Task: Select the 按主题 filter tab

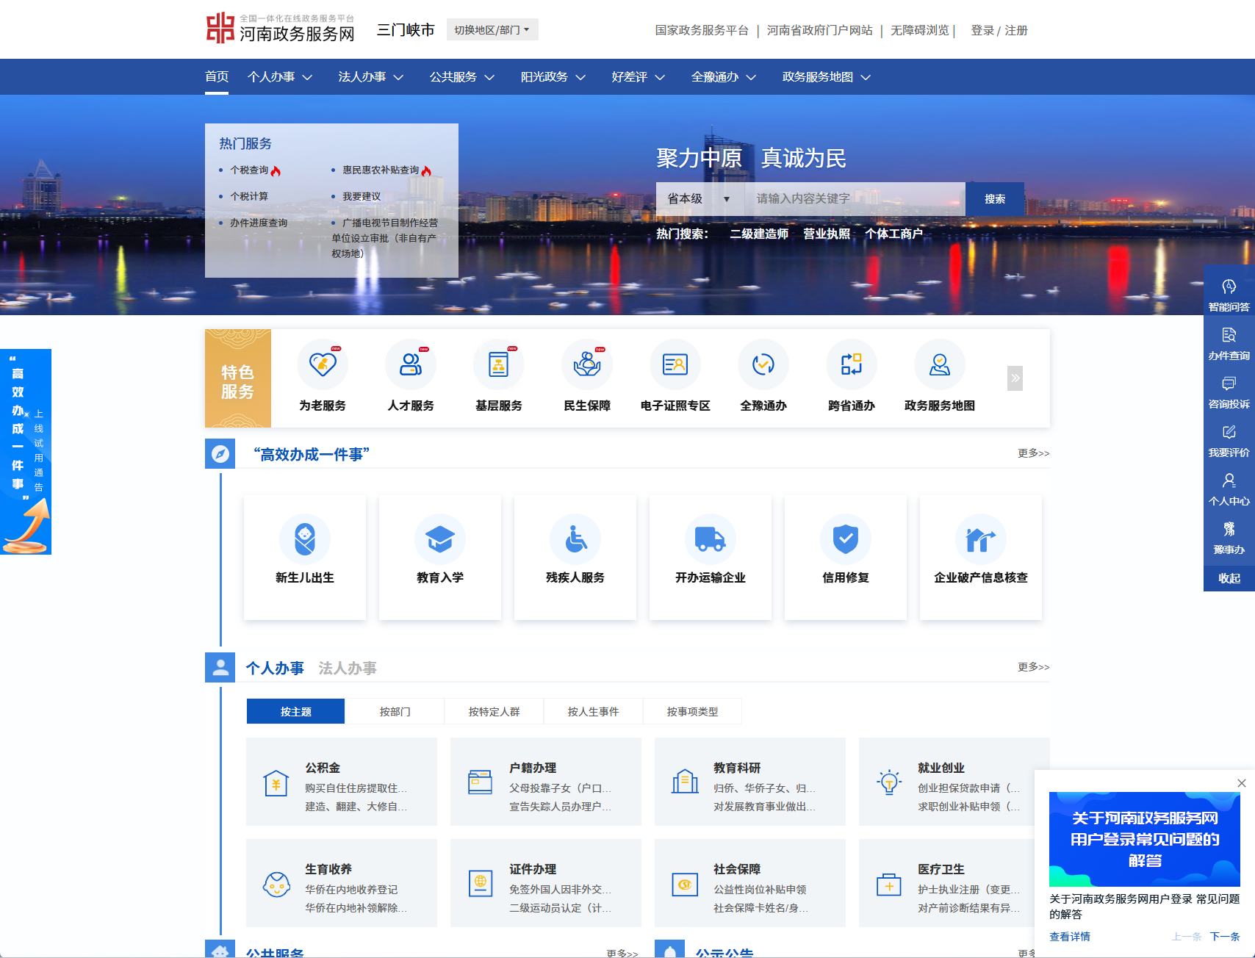Action: click(x=295, y=711)
